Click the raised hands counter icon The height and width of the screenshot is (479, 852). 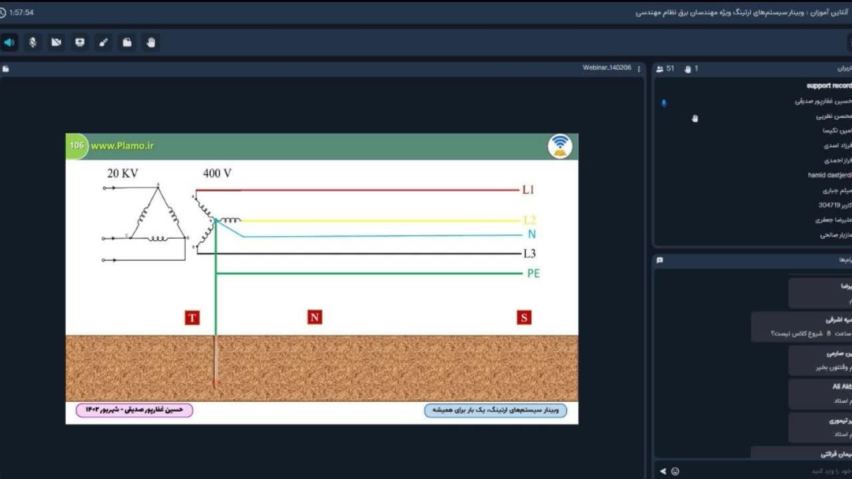[x=688, y=69]
